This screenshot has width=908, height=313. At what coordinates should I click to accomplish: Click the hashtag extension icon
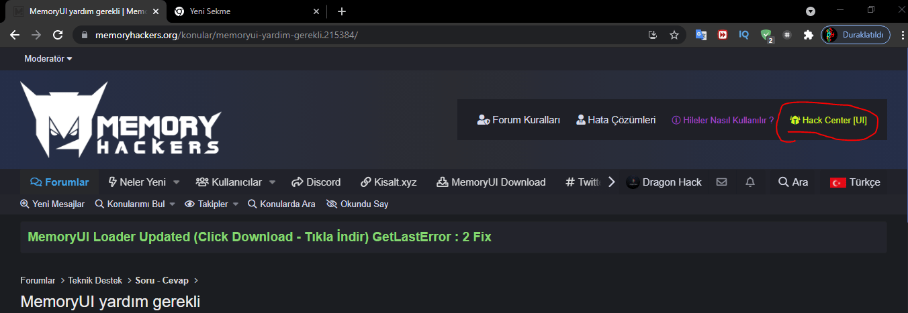tap(787, 34)
